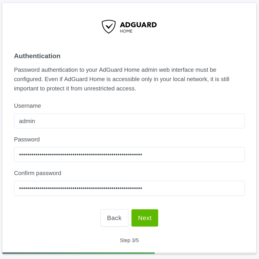Click the AdGuard shield checkmark logo

[109, 27]
